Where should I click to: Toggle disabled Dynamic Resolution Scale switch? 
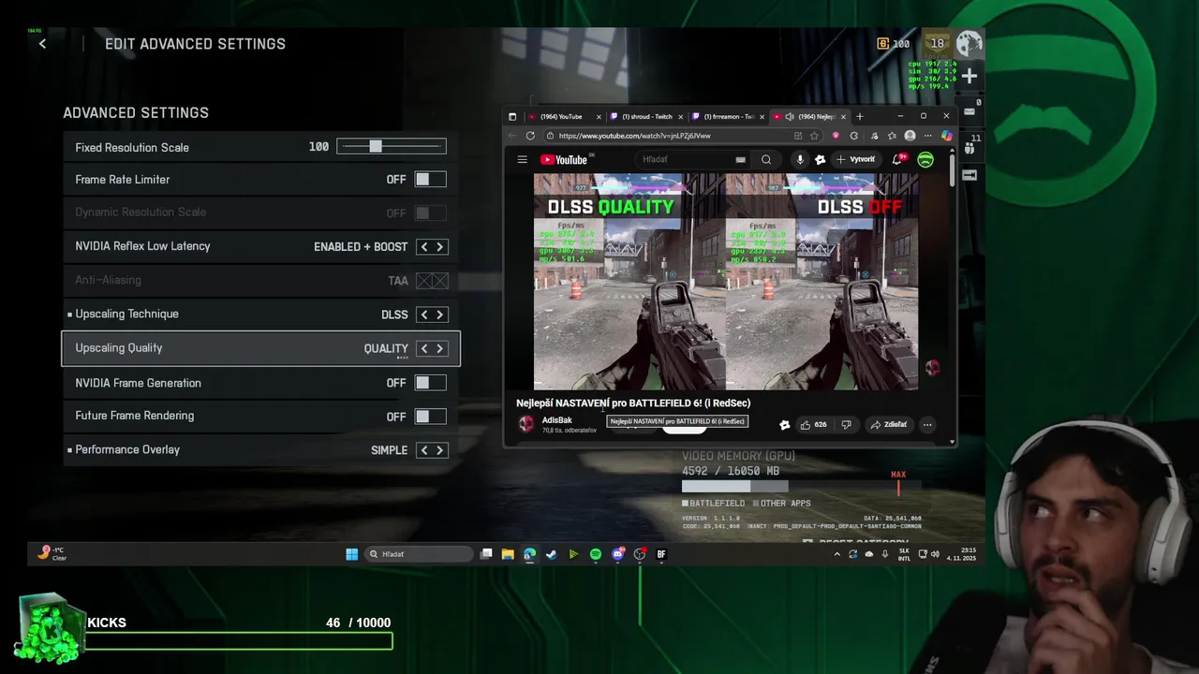point(431,213)
